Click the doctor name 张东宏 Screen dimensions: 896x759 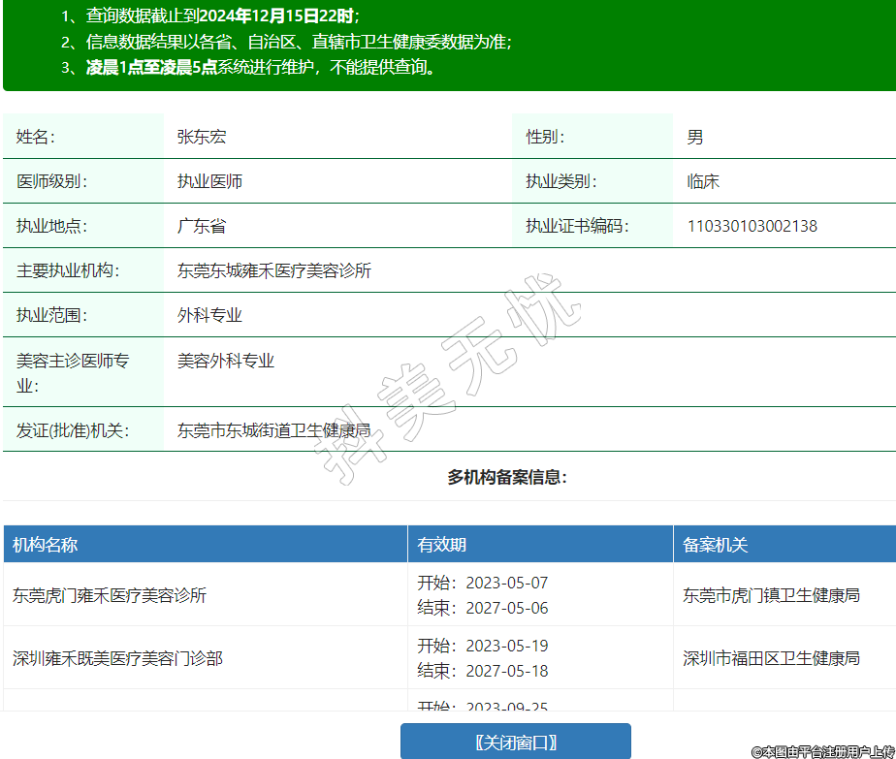pyautogui.click(x=202, y=137)
